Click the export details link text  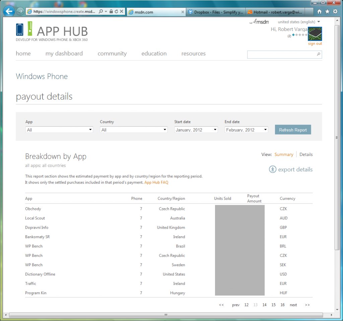295,169
